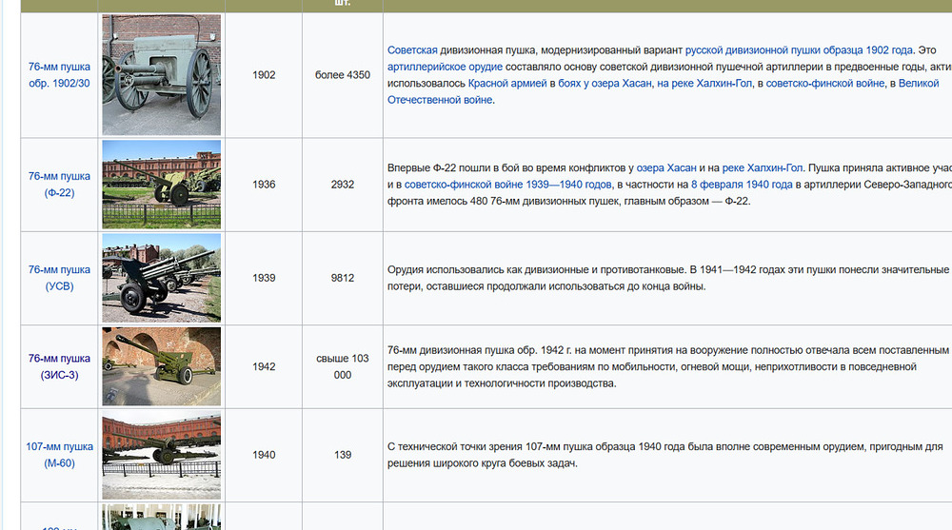Viewport: 952px width, 530px height.
Task: Open the 107-мм пушка (М-60) link
Action: click(x=59, y=455)
